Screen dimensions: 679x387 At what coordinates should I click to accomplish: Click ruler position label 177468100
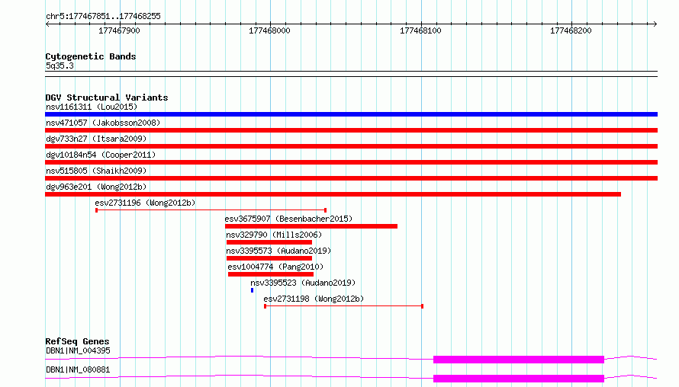coord(420,30)
